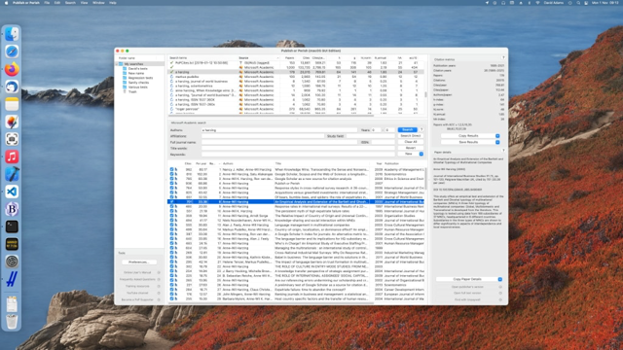Open the Search menu
623x350 pixels.
(x=70, y=3)
